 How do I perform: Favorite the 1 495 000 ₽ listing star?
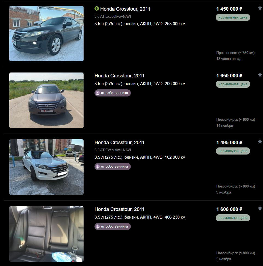pyautogui.click(x=260, y=141)
